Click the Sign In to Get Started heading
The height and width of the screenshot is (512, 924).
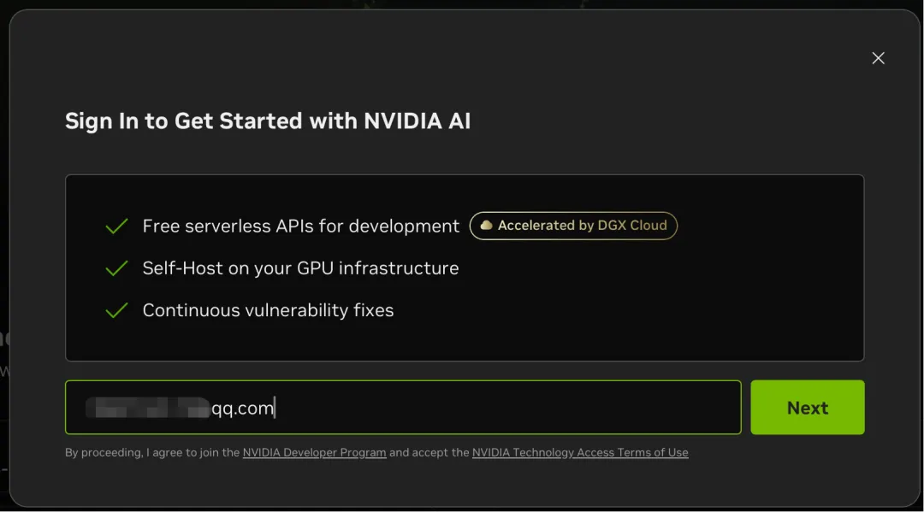[268, 121]
